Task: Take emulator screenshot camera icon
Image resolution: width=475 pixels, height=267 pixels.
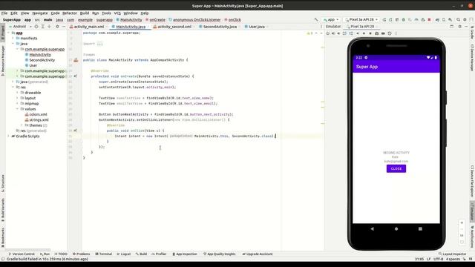Action: [376, 33]
